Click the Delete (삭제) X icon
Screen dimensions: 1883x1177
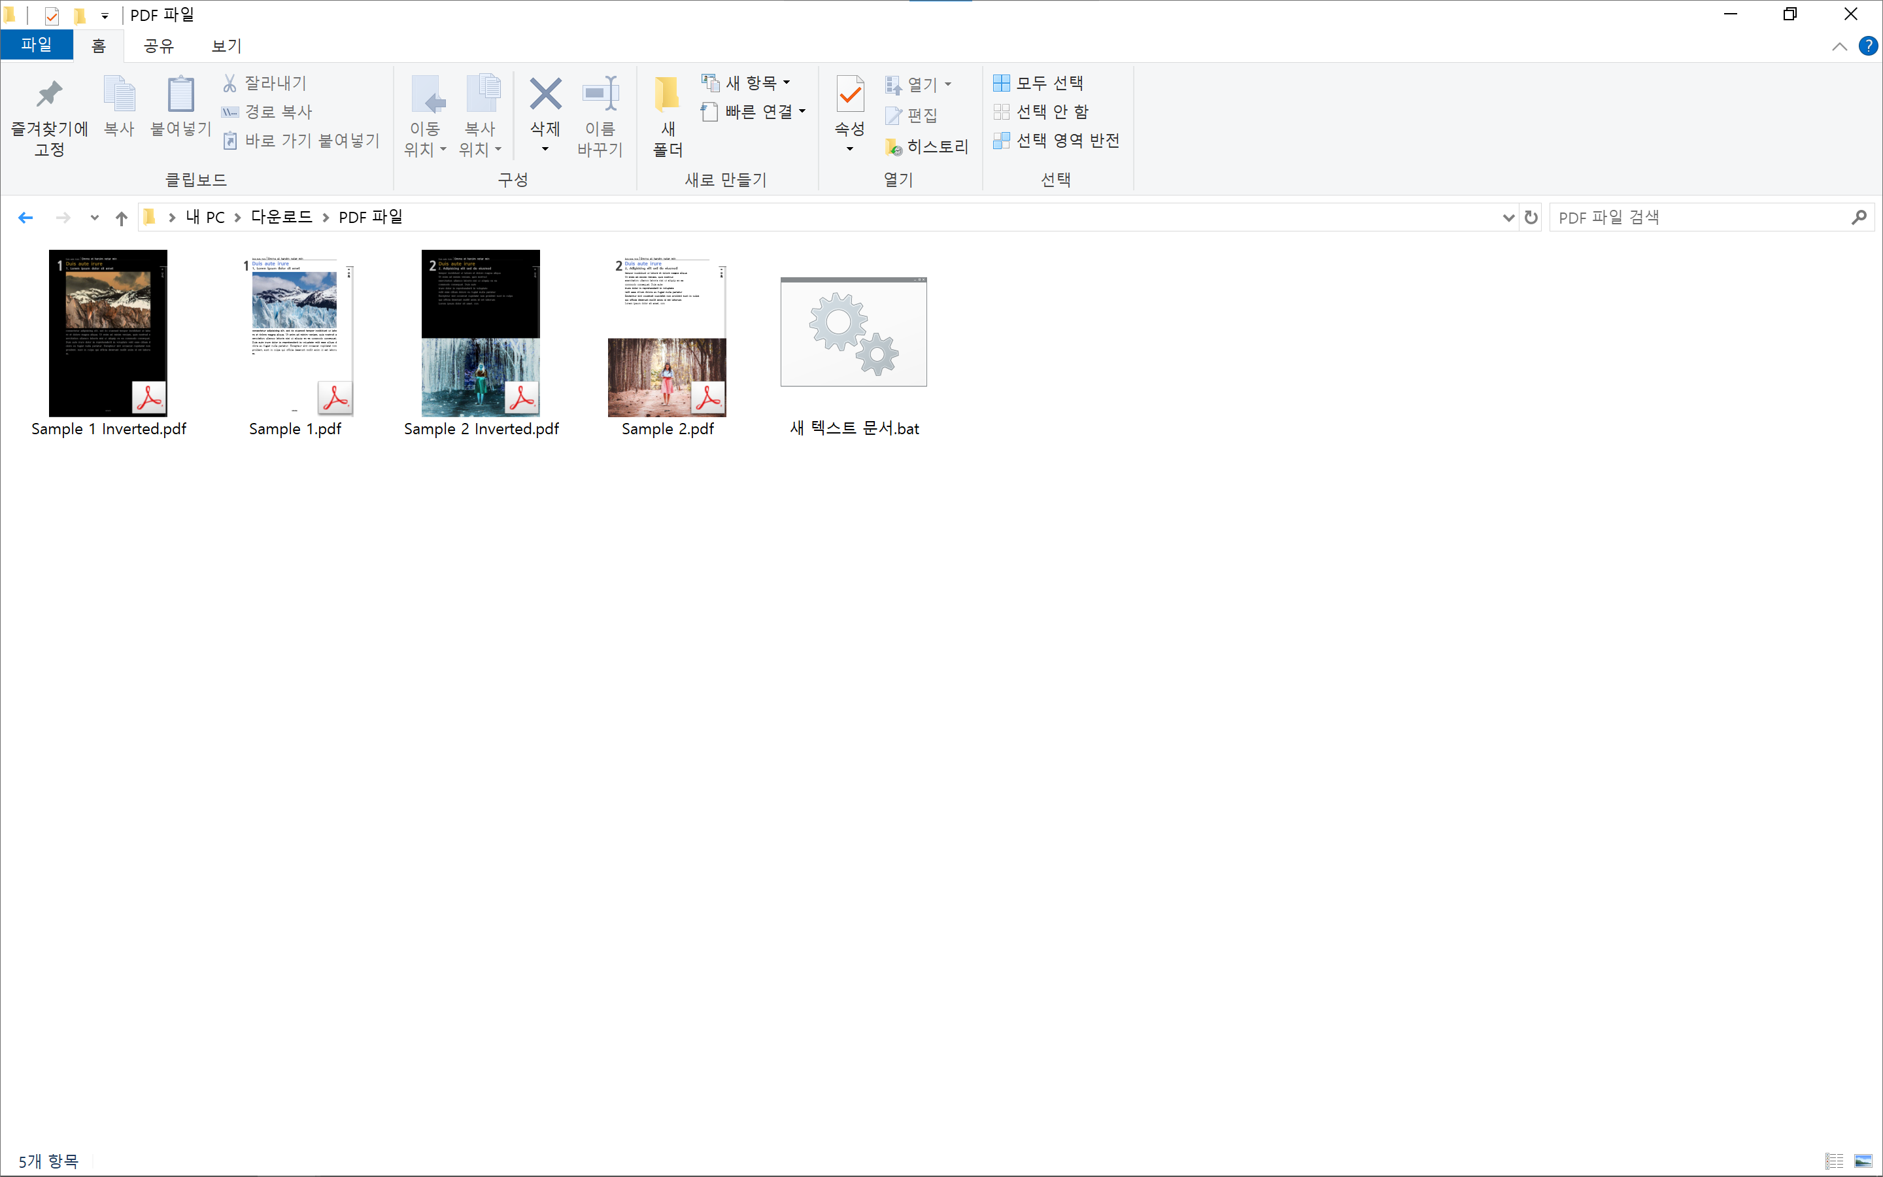(545, 94)
